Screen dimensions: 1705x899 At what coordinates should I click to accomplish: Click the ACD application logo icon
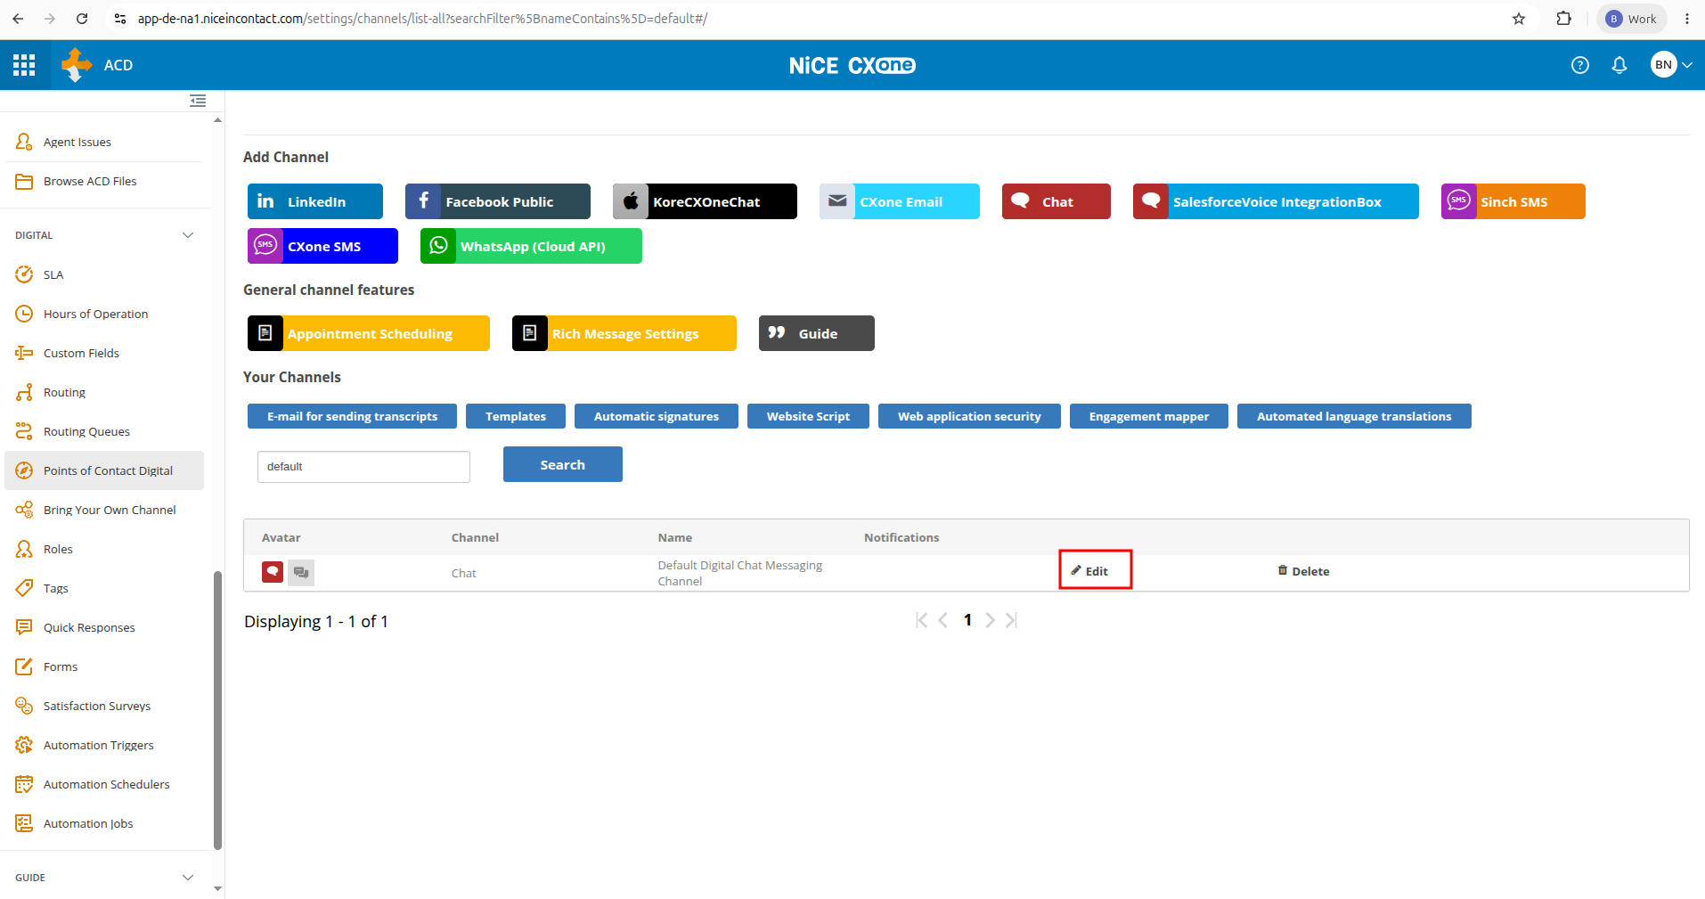76,65
